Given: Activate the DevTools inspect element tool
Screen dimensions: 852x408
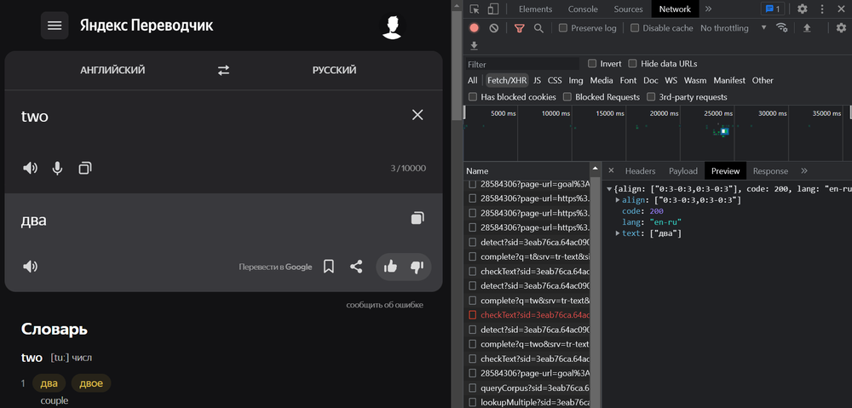Looking at the screenshot, I should tap(475, 9).
